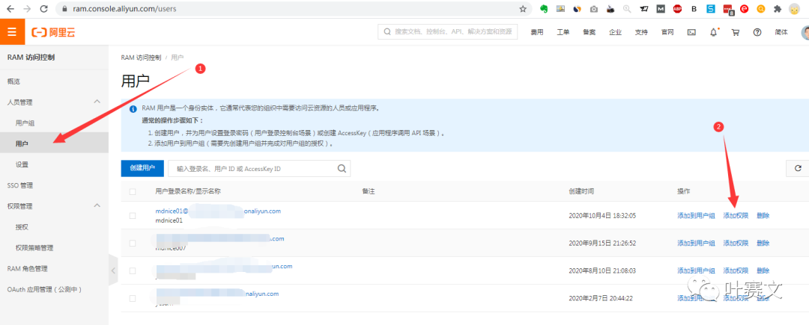Open 工单 in the top navigation
Screen dimensions: 809x325
[x=563, y=32]
